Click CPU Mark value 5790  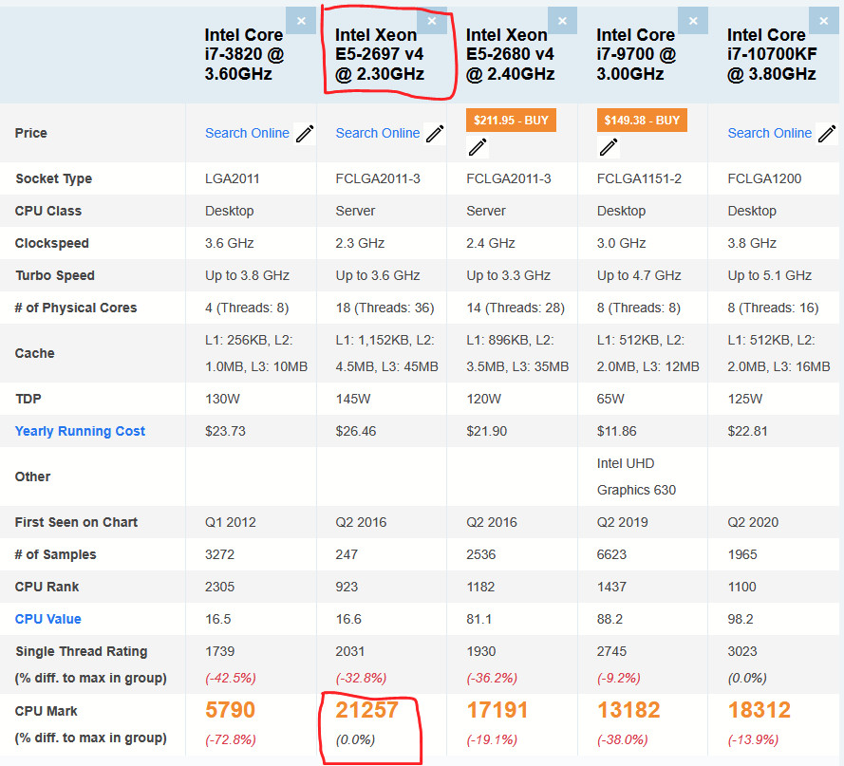click(230, 710)
